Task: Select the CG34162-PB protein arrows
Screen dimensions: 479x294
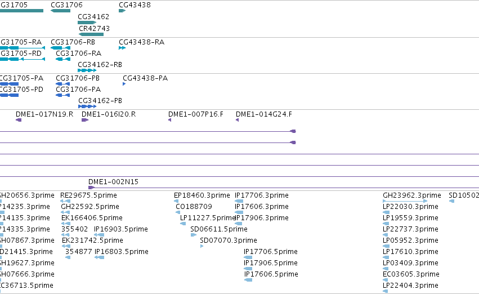Action: pyautogui.click(x=87, y=106)
